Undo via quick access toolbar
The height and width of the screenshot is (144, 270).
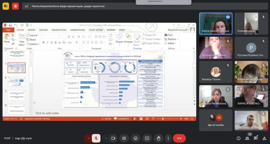tap(15, 25)
